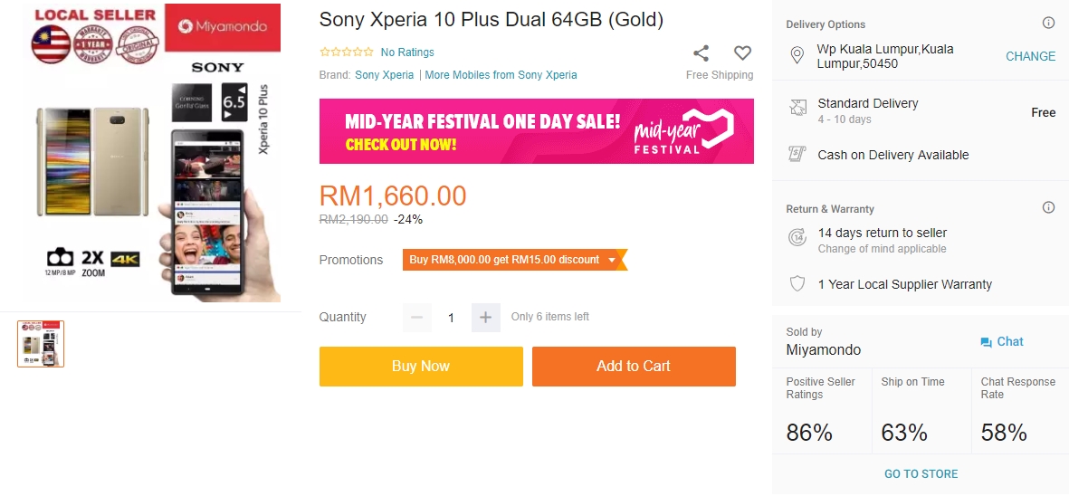
Task: Click Return & Warranty info icon
Action: pos(1048,207)
